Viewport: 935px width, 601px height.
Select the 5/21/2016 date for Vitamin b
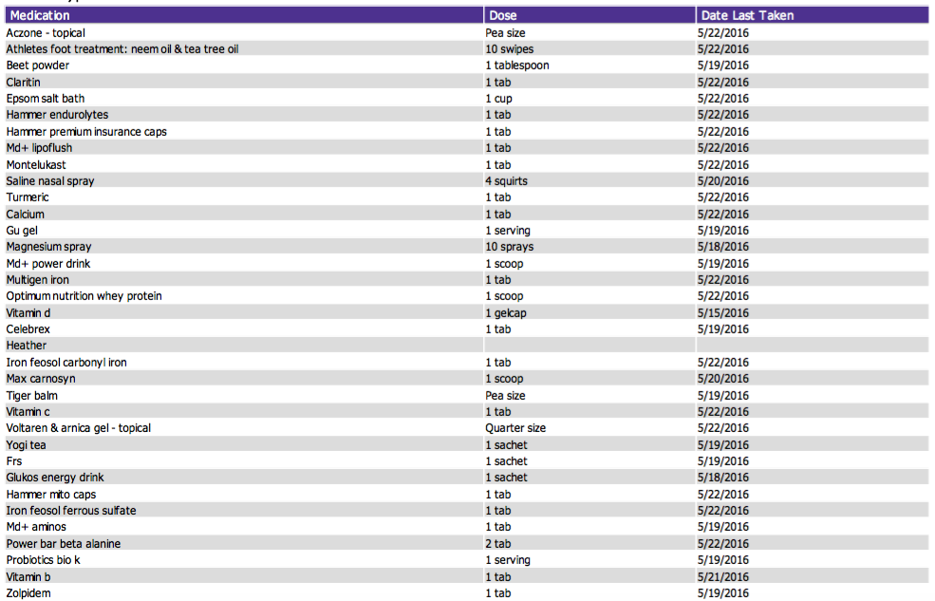723,576
